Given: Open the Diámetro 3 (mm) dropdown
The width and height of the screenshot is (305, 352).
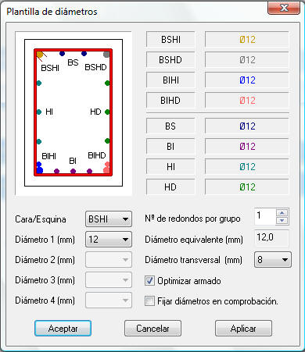Looking at the screenshot, I should (109, 280).
